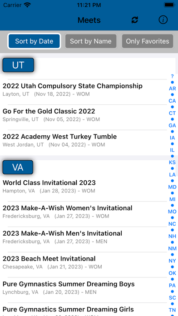Tap the refresh icon in header
The height and width of the screenshot is (316, 178).
[x=135, y=20]
